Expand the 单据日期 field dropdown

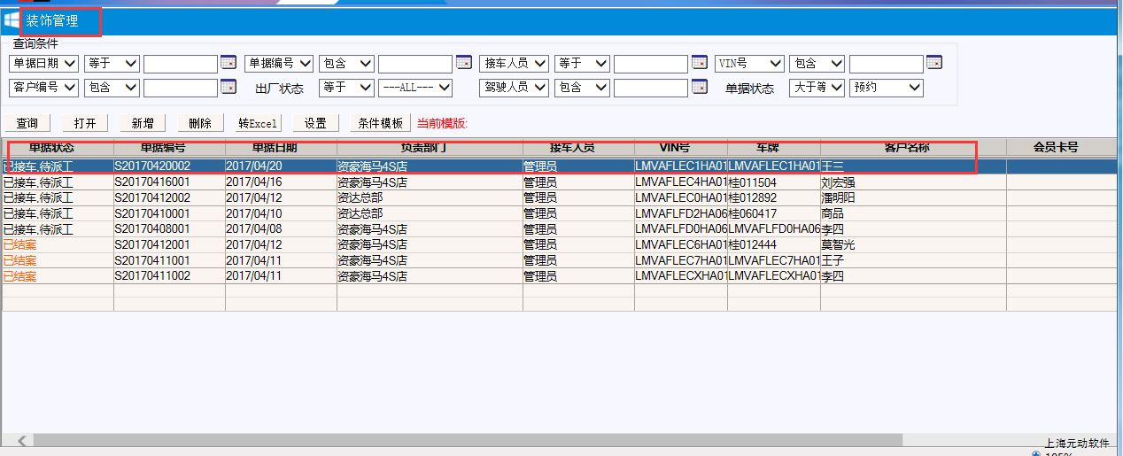coord(43,64)
